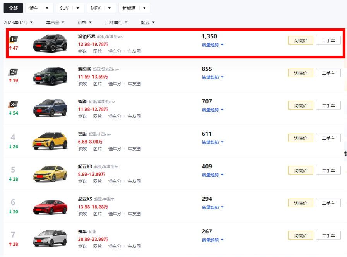Click 询底价 for the 13.98-19.78万 car
347x257 pixels.
301,41
